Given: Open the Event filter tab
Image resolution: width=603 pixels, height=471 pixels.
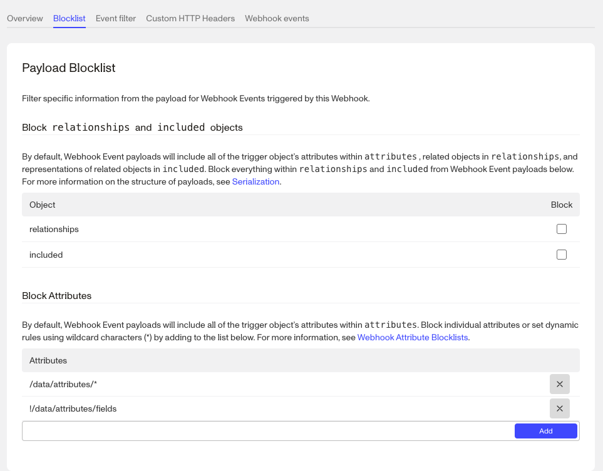Looking at the screenshot, I should 115,18.
